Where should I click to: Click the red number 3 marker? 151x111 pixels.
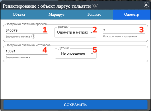pos(142,30)
